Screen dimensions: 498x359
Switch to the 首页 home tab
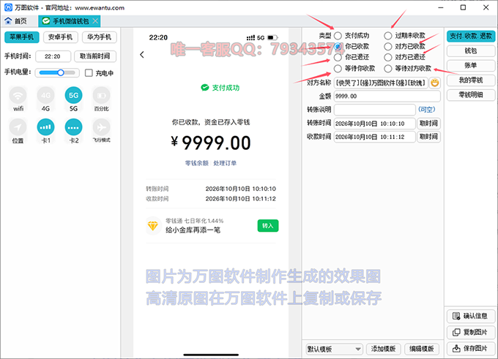coord(21,22)
